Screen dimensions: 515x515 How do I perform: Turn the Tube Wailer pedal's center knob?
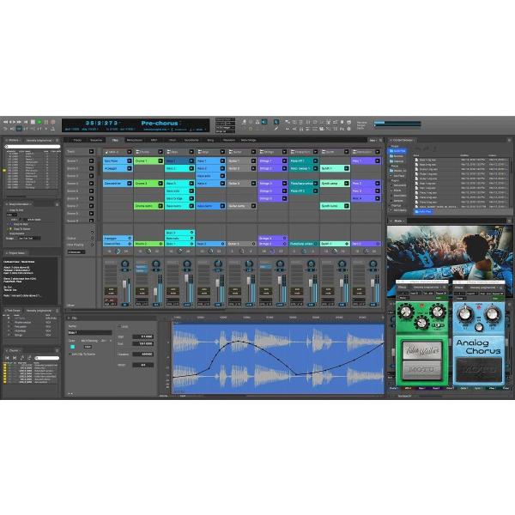(421, 324)
